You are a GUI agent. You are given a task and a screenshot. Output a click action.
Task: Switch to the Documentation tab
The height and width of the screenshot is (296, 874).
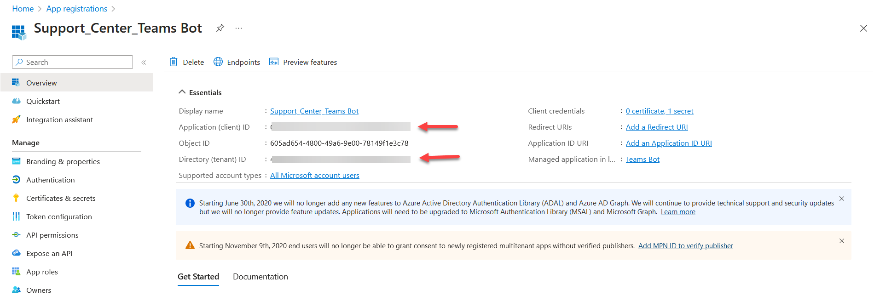260,277
